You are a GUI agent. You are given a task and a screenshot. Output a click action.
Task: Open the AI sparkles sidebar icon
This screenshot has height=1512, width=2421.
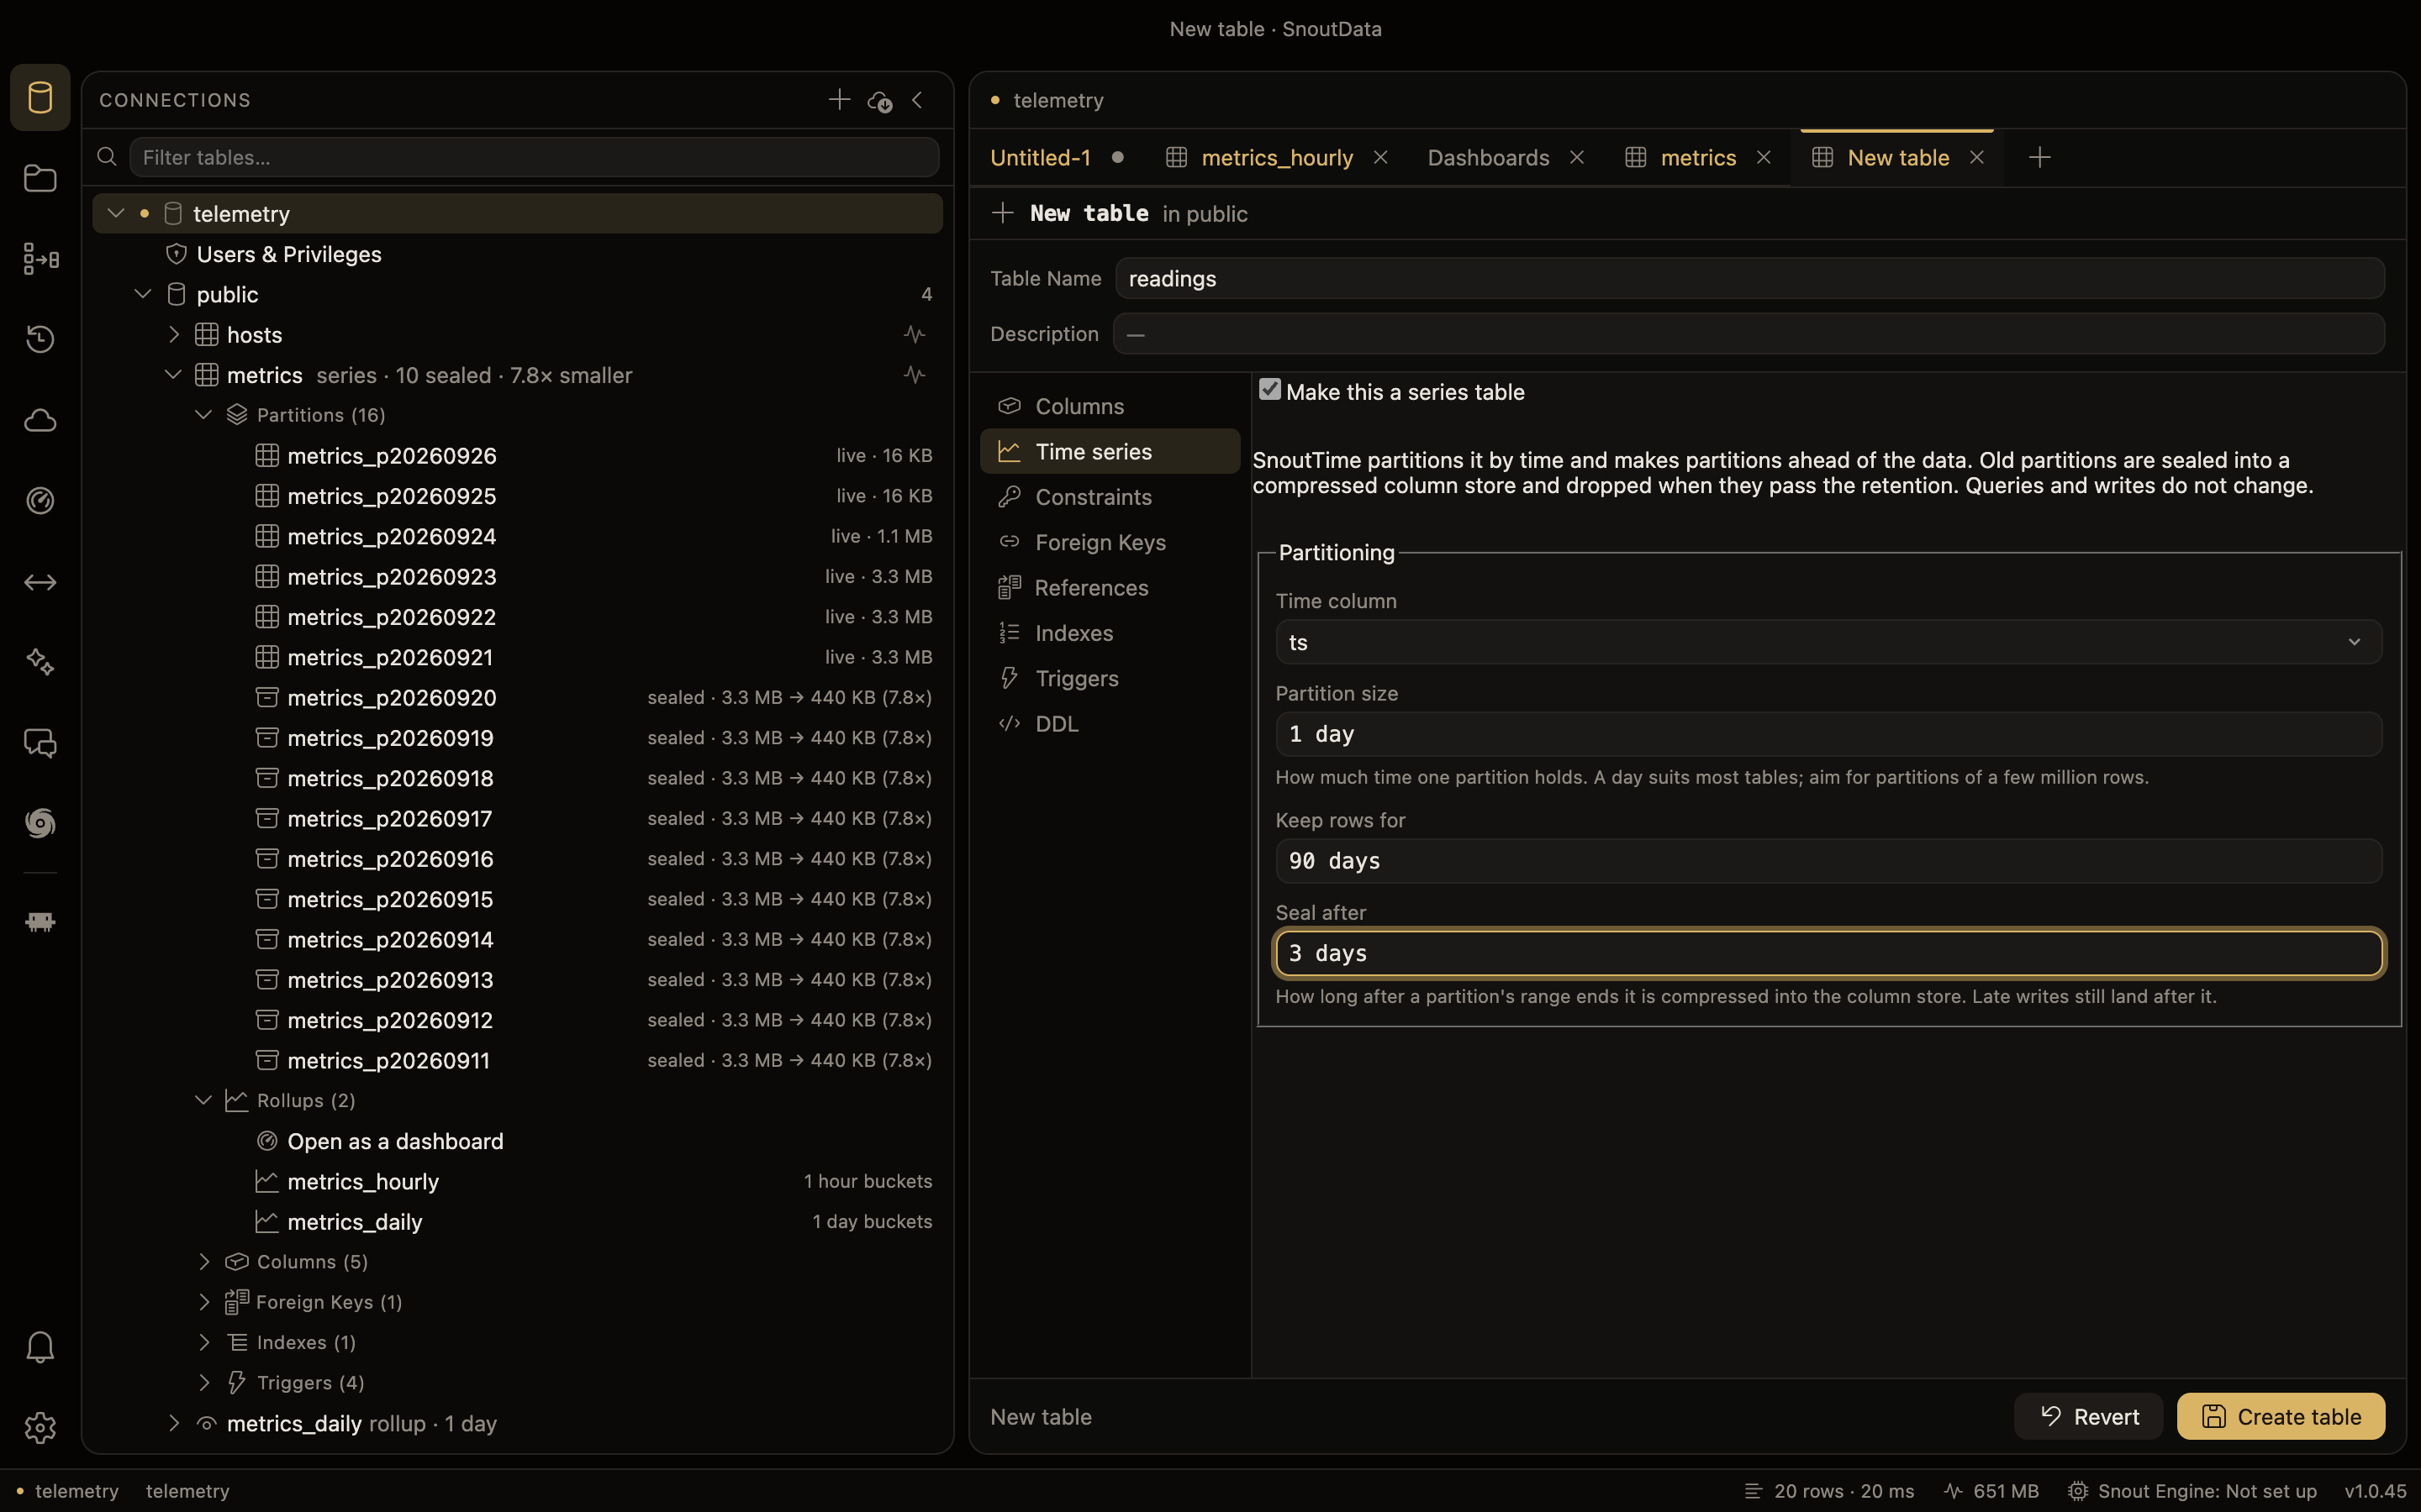(x=40, y=662)
